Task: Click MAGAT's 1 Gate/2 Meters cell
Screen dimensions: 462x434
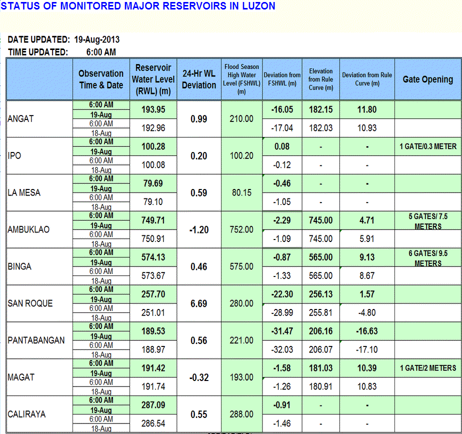Action: click(x=428, y=368)
